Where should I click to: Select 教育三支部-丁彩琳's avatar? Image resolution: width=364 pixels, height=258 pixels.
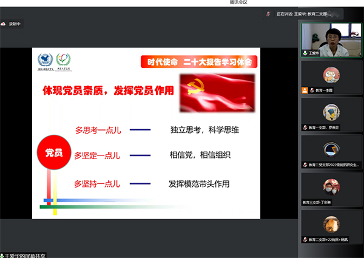(x=331, y=186)
